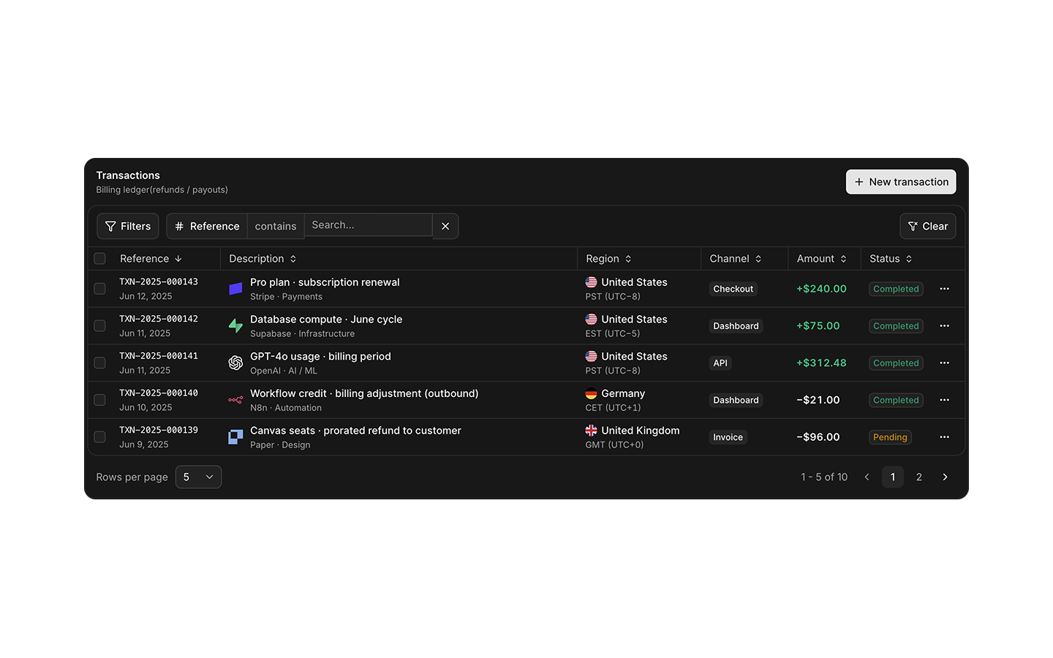Sort by the Status column

tap(891, 259)
